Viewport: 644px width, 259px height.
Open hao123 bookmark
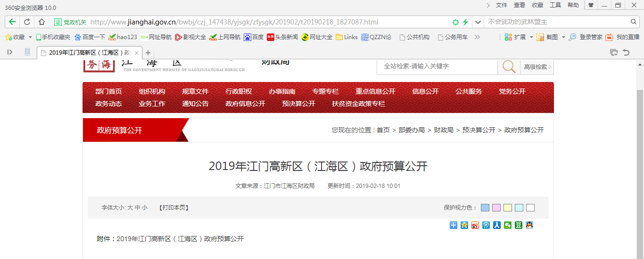point(123,37)
